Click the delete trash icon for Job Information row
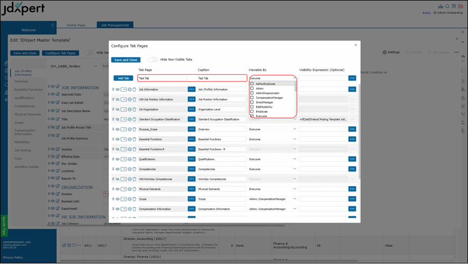Screen dimensions: 468x264 134,89
